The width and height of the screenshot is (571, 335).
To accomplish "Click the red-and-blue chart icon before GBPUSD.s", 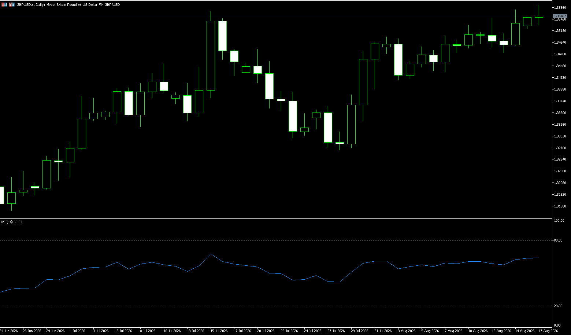I will coord(12,4).
